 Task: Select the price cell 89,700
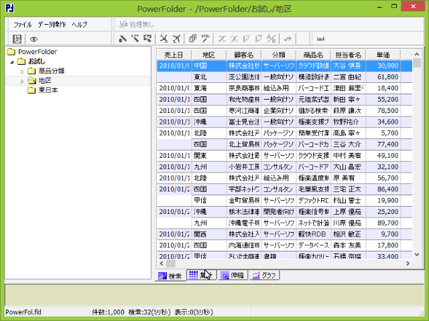coord(383,223)
